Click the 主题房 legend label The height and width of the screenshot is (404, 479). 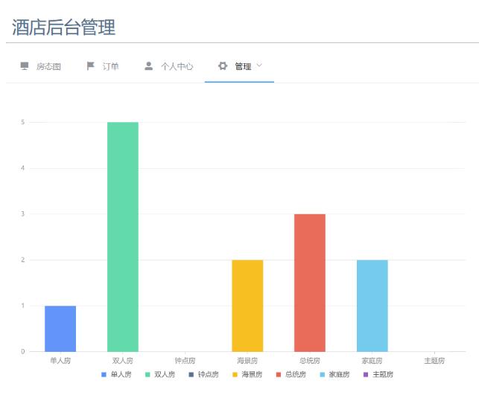pos(384,374)
